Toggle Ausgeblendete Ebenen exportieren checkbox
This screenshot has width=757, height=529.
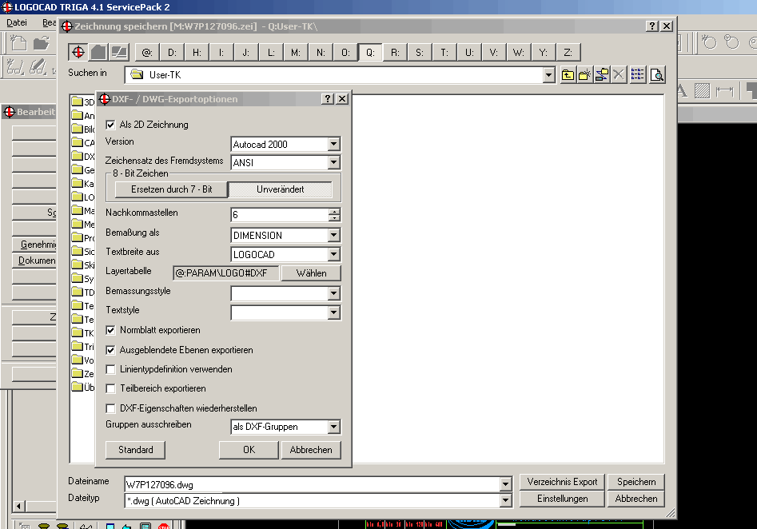coord(110,350)
